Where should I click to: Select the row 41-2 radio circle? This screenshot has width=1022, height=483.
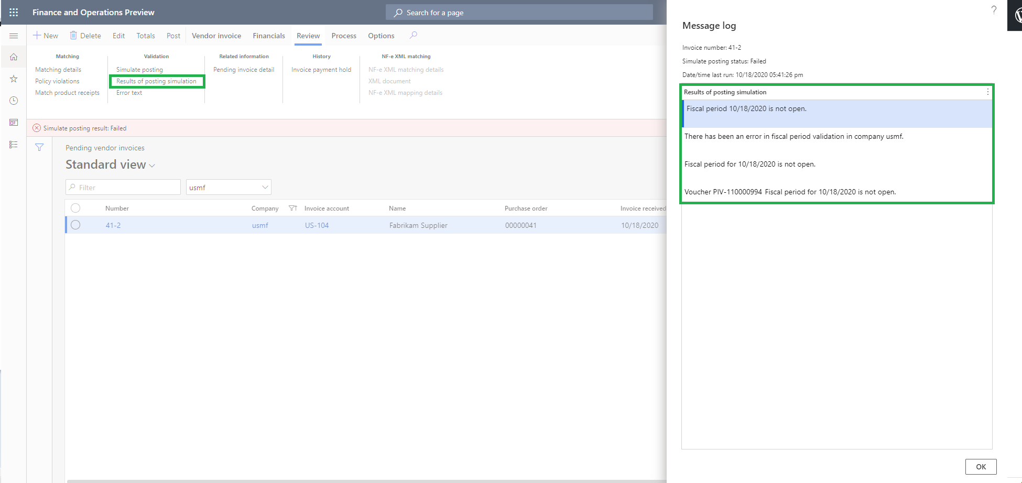75,225
